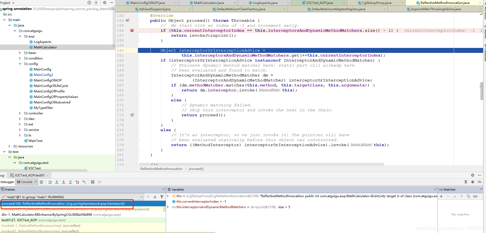Viewport: 486px width, 233px height.
Task: Move to previous frame with up arrow
Action: pyautogui.click(x=148, y=197)
